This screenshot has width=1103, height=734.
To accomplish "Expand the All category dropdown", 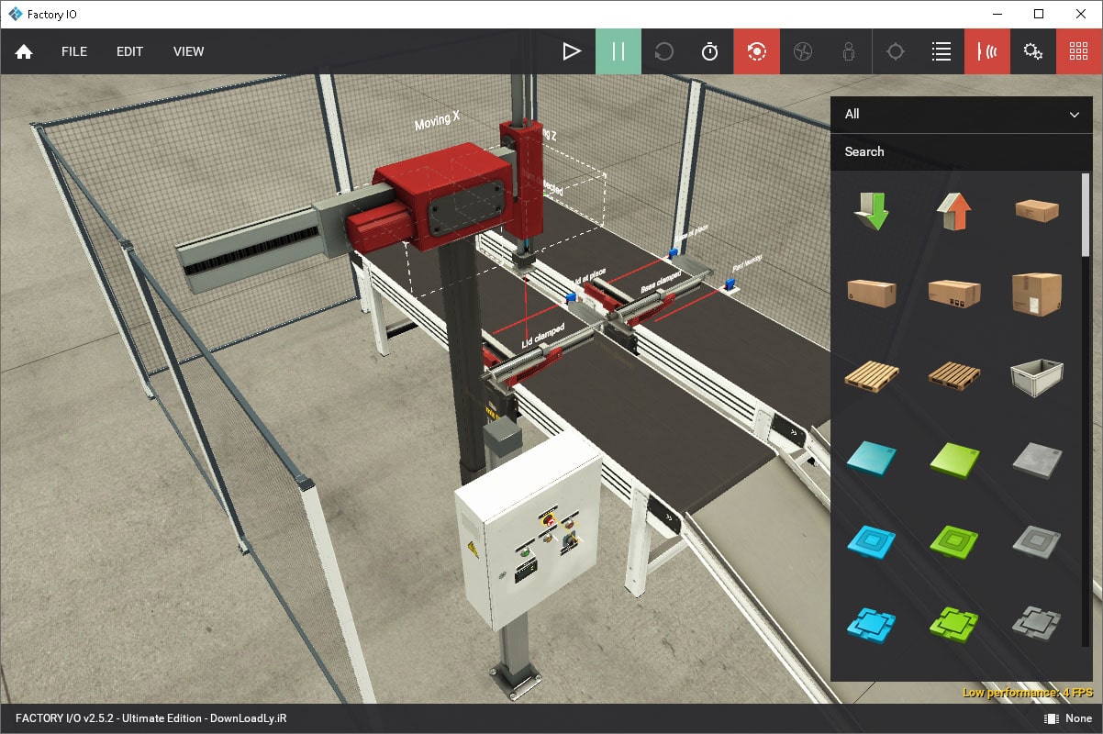I will click(x=961, y=114).
